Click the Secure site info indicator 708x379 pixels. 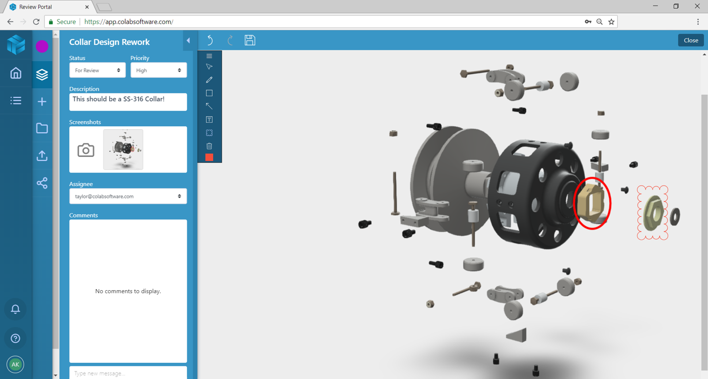[62, 22]
